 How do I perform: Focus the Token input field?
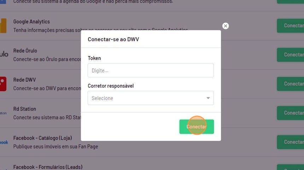[x=151, y=70]
